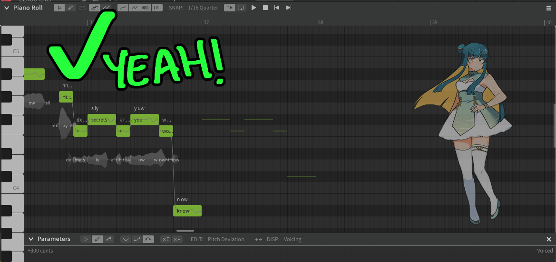Viewport: 556px width, 262px height.
Task: Select the pencil tool in Piano Roll toolbar
Action: coord(69,8)
